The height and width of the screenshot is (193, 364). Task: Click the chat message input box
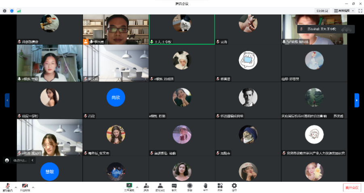tap(20, 160)
